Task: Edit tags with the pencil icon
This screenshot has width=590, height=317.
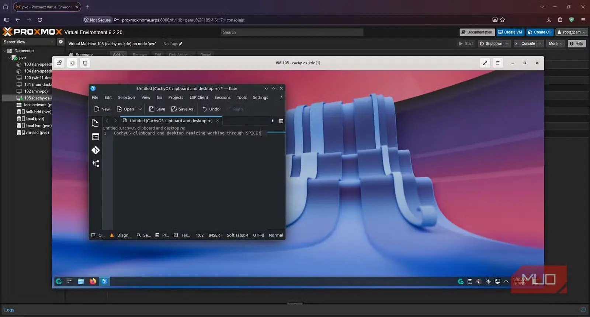Action: click(x=181, y=44)
